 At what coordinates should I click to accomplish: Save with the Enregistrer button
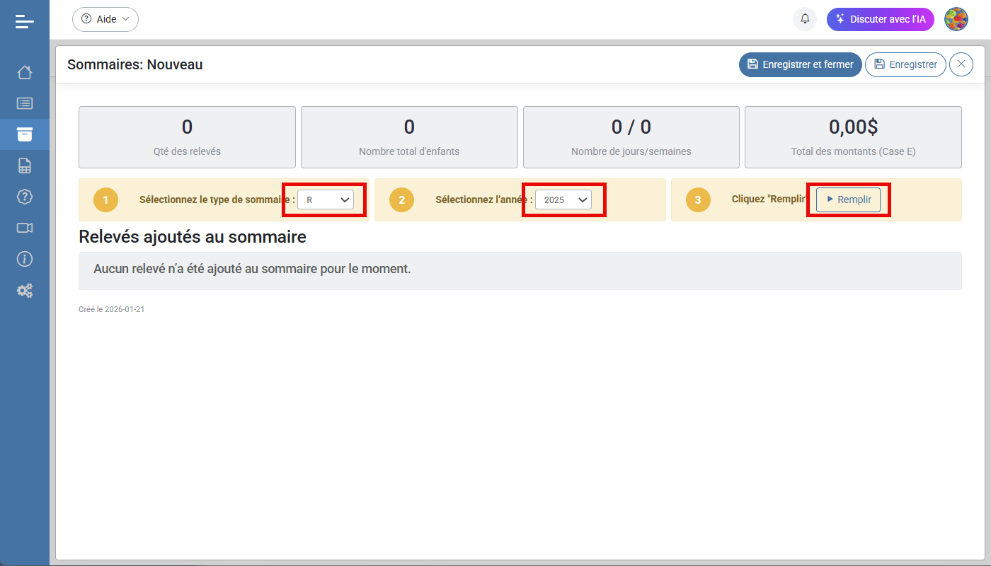tap(905, 64)
